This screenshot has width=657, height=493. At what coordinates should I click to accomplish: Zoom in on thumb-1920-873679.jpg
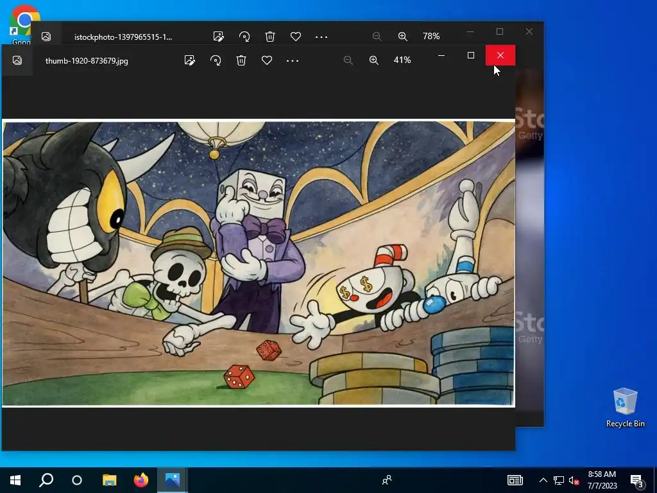(x=374, y=60)
